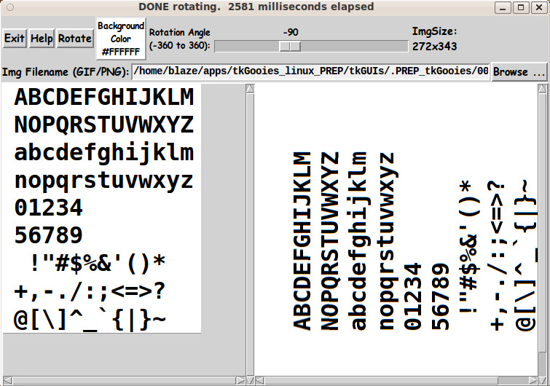Click up arrow of left image scrollbar
The height and width of the screenshot is (386, 550).
click(x=249, y=89)
